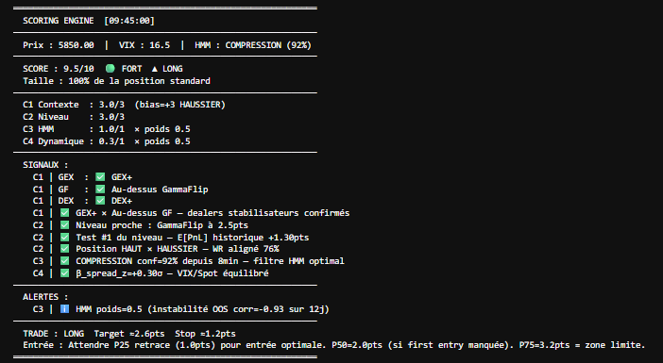Click the LONG up-triangle icon

click(x=154, y=69)
